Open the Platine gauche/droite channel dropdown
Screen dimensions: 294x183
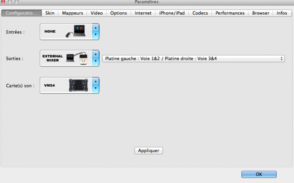[193, 58]
